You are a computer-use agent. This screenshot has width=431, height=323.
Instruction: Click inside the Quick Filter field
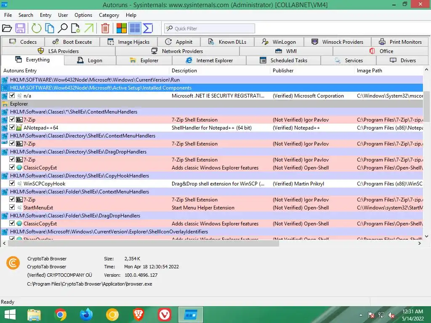(210, 28)
